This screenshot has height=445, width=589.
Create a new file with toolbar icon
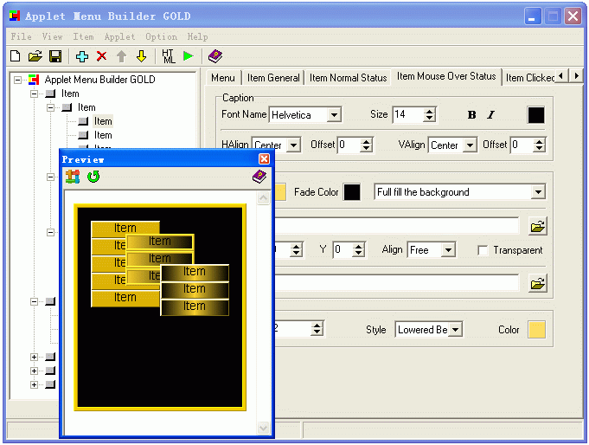tap(16, 56)
